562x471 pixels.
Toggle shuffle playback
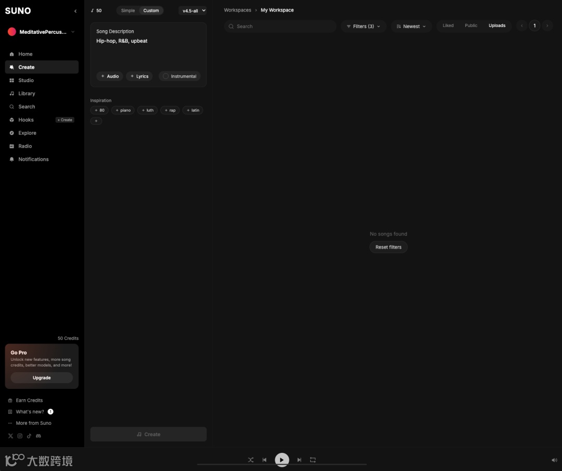pos(250,460)
